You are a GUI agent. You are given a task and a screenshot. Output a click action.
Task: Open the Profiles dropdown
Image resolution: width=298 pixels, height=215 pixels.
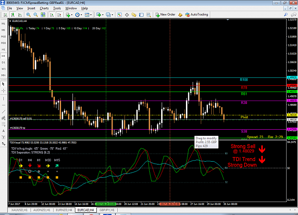pos(109,15)
